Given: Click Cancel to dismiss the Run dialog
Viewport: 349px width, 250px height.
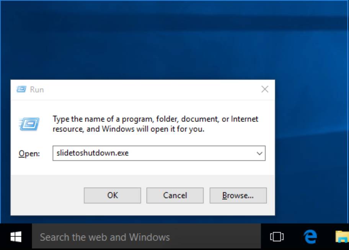Looking at the screenshot, I should [175, 195].
